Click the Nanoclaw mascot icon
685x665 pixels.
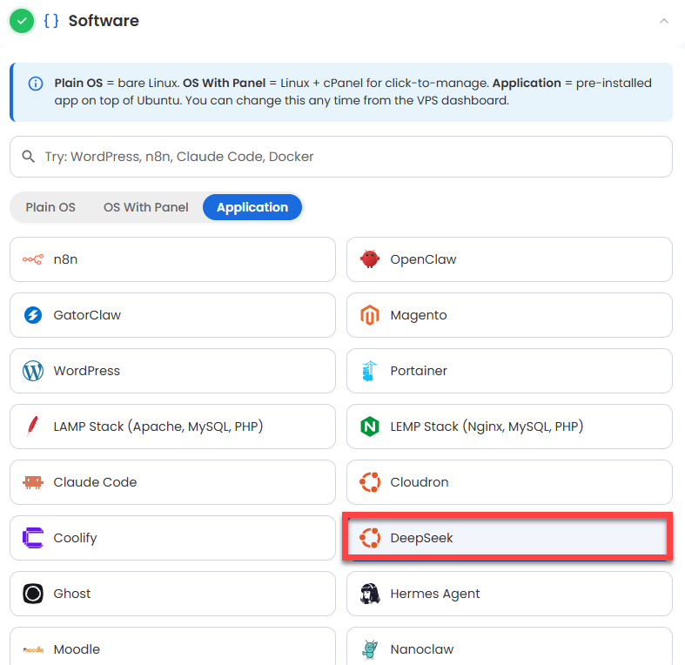(x=370, y=649)
